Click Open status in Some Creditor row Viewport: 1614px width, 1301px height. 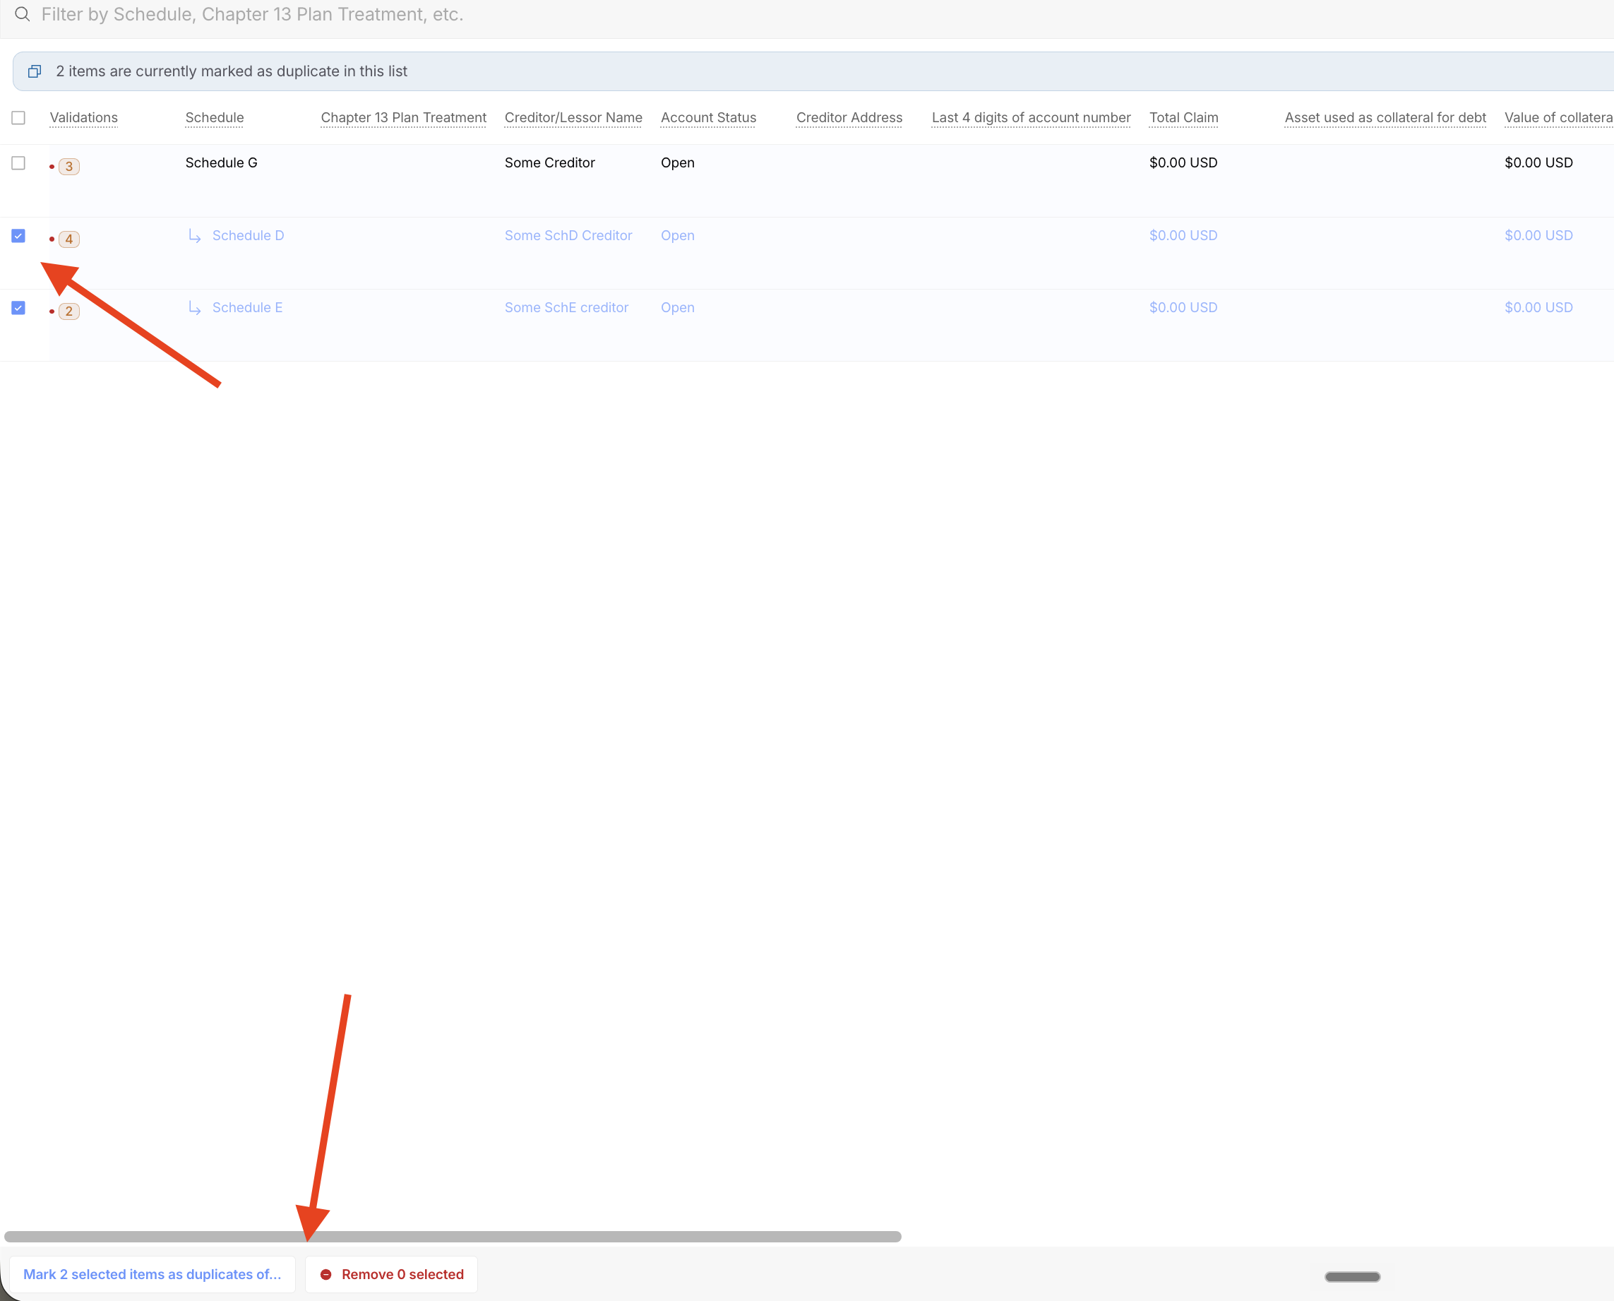point(677,162)
